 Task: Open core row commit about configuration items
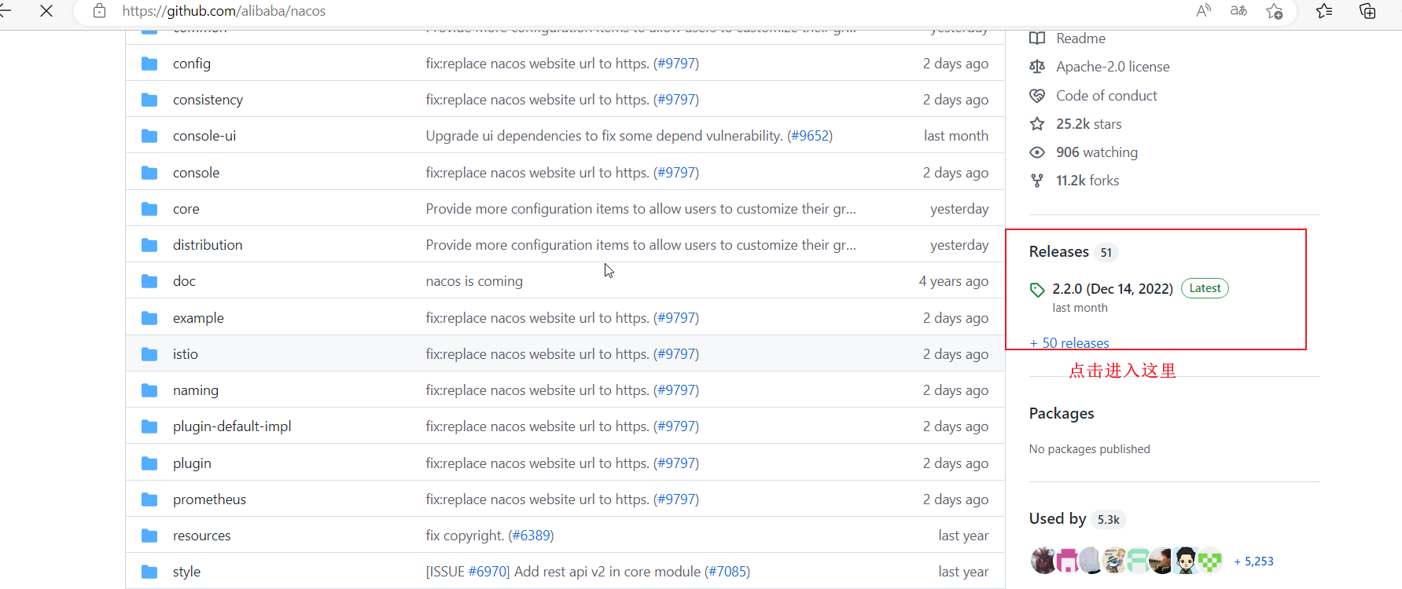[641, 209]
